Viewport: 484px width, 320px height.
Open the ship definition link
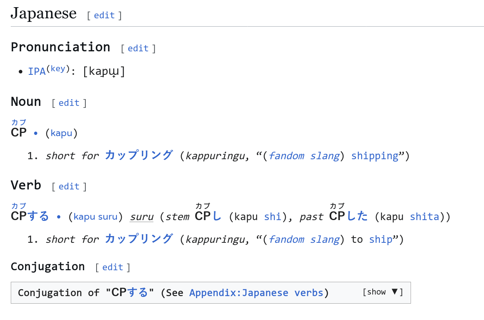coord(381,240)
